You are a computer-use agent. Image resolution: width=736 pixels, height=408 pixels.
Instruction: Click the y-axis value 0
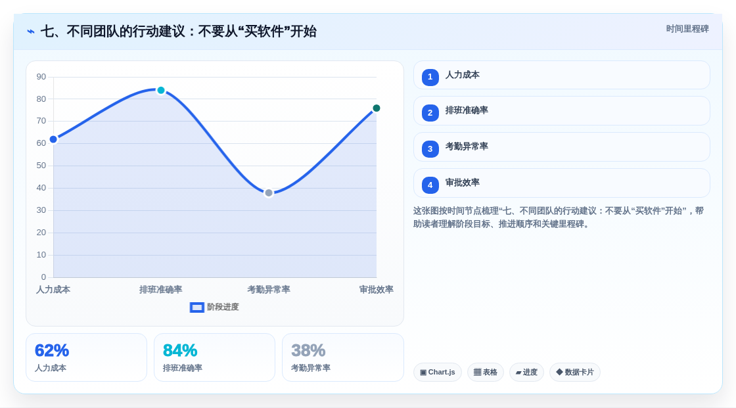pyautogui.click(x=43, y=277)
